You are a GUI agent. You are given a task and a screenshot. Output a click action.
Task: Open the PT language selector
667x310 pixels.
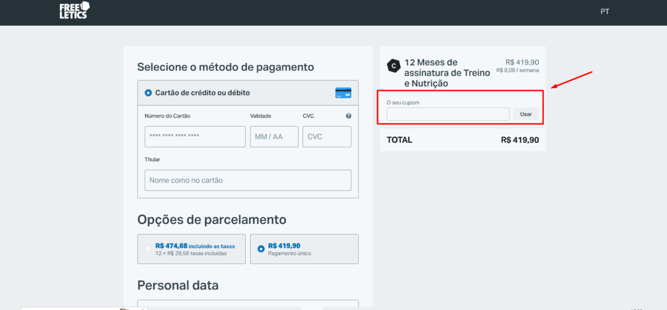pos(605,12)
